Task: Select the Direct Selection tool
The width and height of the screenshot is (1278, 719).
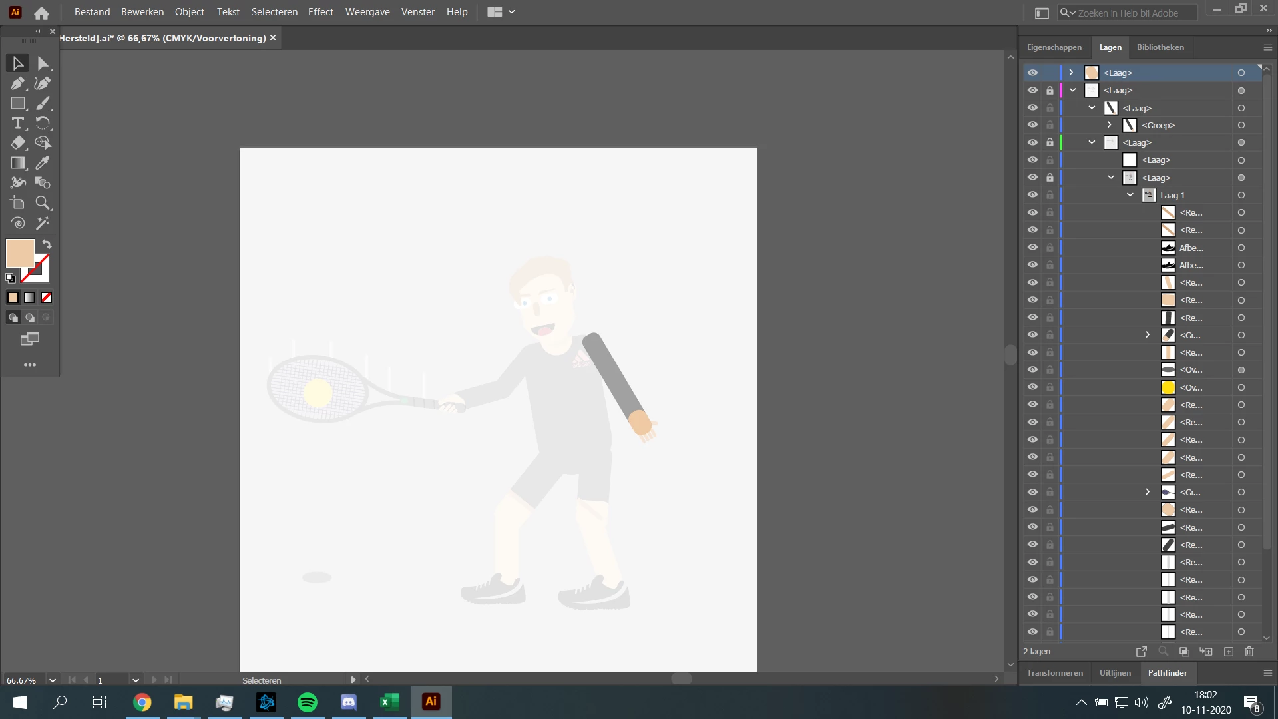Action: click(43, 63)
